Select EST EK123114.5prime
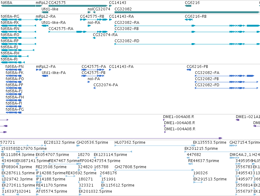Screen dimensions: 260x196 coord(110,155)
